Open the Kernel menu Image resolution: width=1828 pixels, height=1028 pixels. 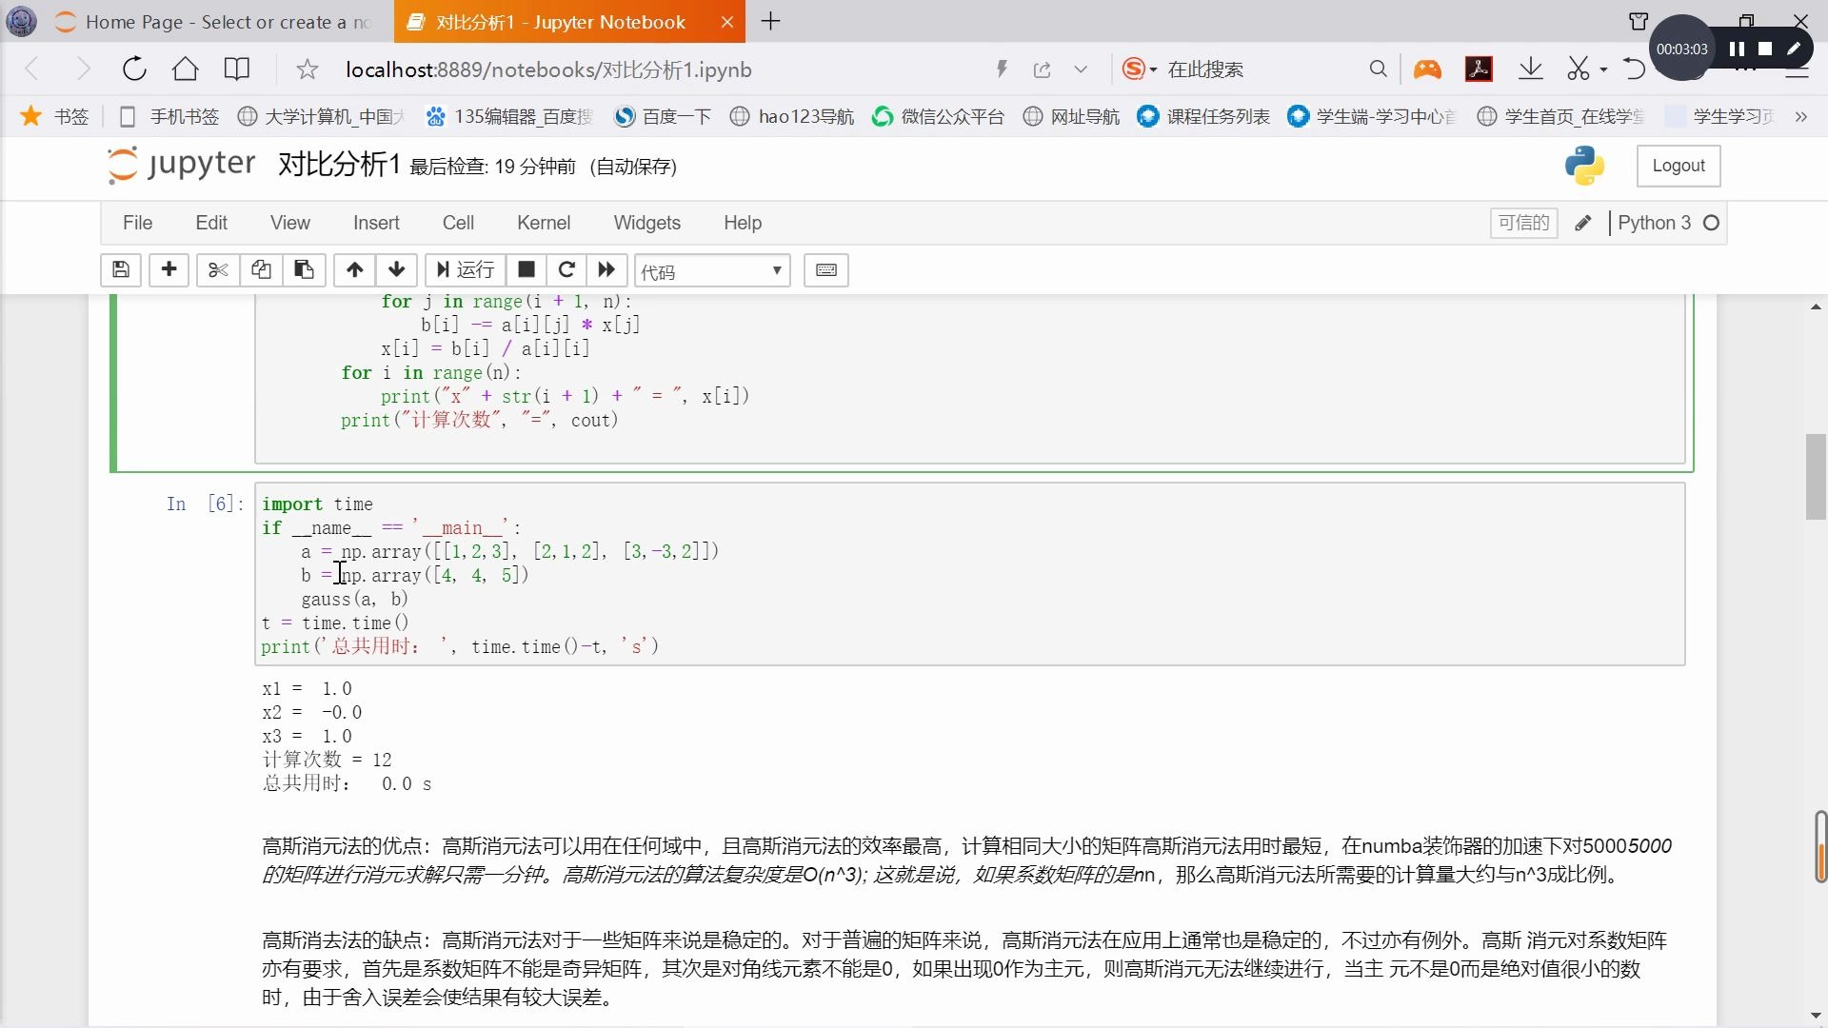(544, 222)
